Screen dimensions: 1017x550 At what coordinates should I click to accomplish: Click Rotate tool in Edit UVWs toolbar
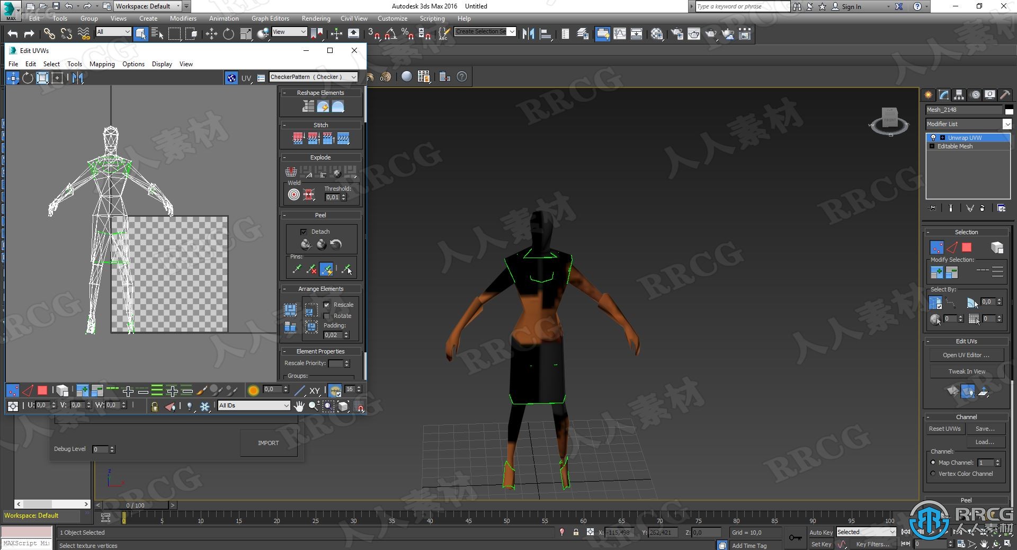point(28,78)
